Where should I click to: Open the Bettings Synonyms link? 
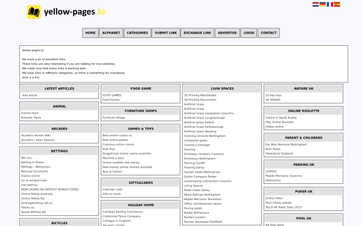pos(34,171)
